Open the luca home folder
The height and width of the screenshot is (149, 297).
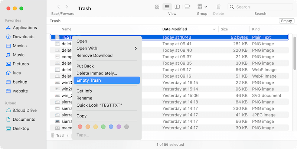(13, 73)
